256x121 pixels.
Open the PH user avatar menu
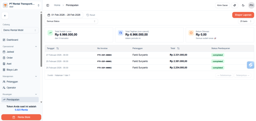coord(251,5)
